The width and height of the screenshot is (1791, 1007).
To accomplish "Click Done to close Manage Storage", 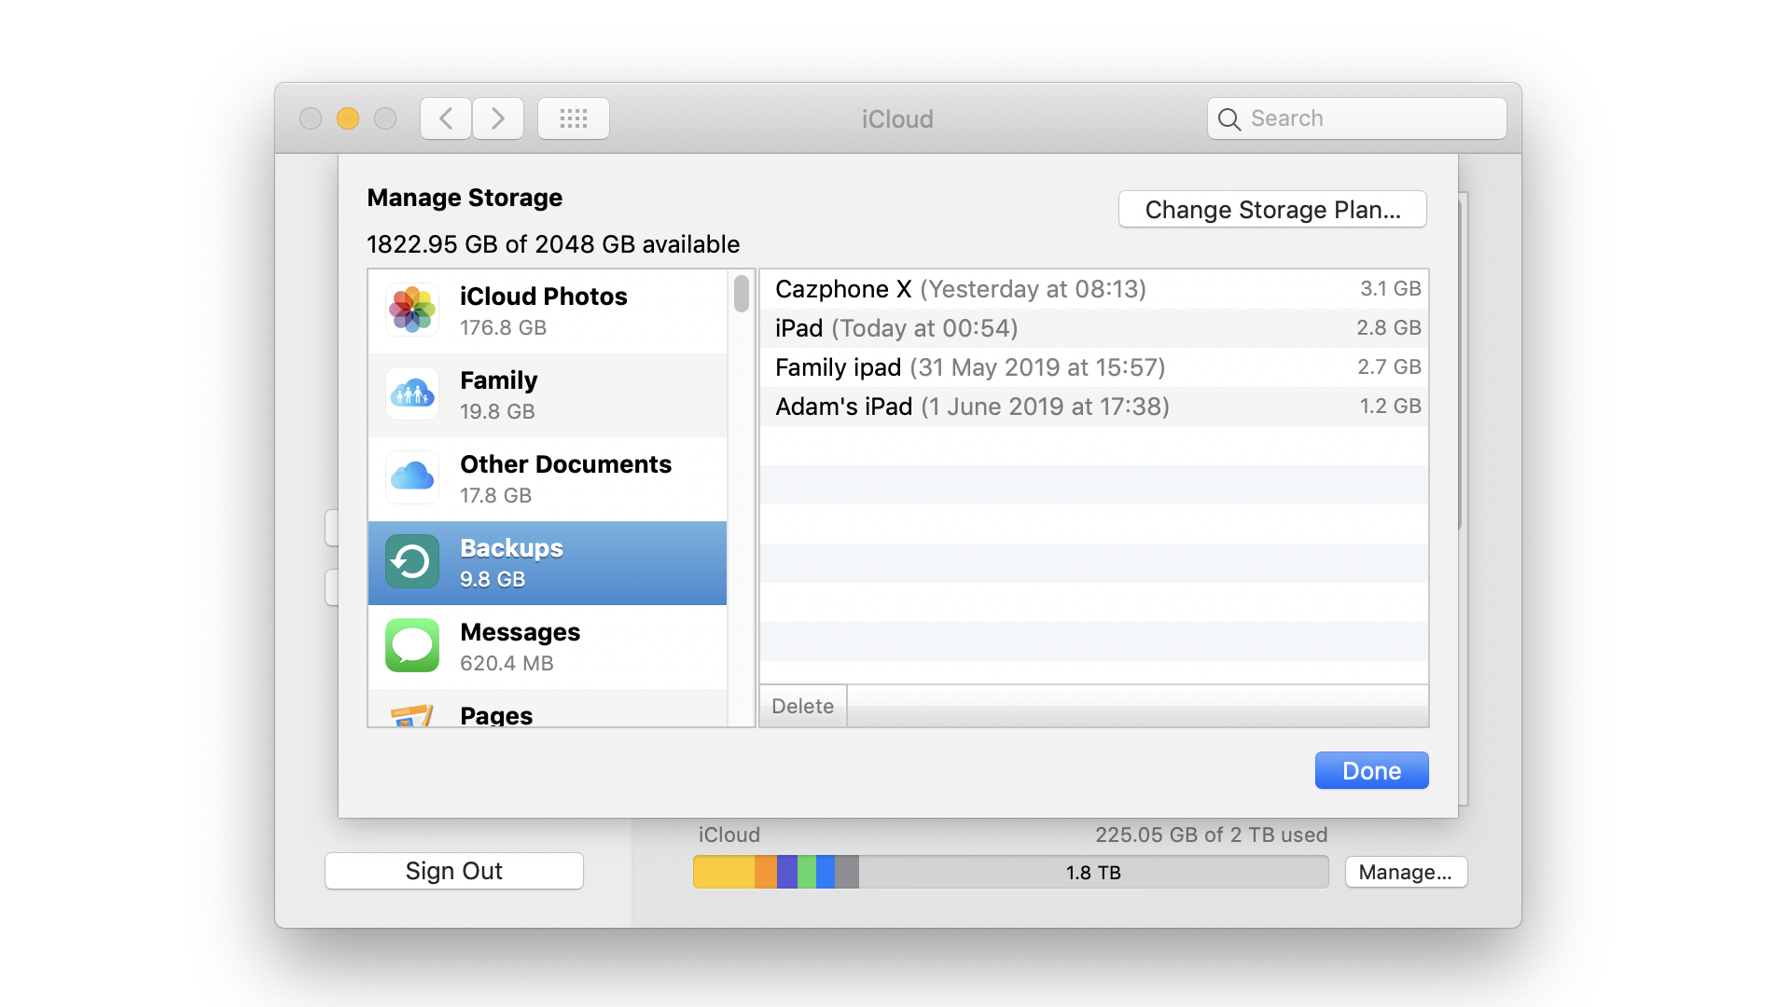I will [1371, 771].
